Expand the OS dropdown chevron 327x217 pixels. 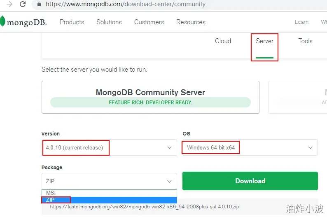click(310, 147)
